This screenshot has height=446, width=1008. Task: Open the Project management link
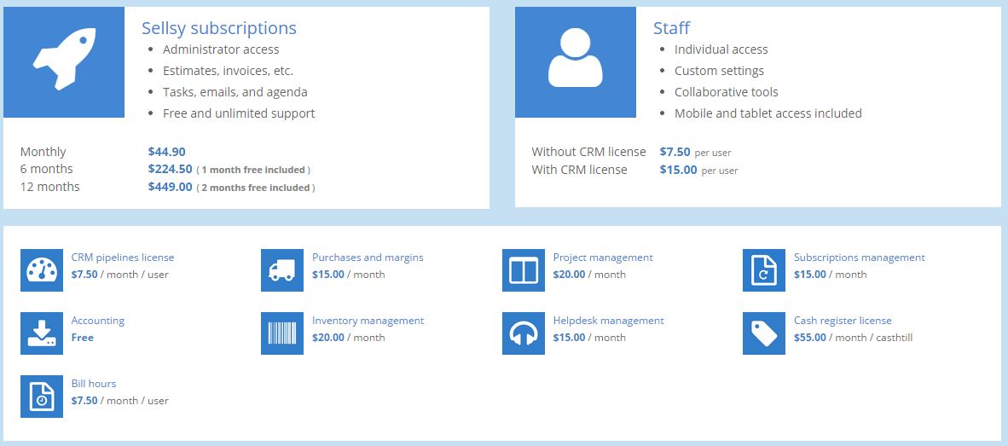tap(603, 258)
